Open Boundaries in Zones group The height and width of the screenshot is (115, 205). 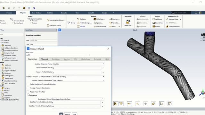click(158, 23)
